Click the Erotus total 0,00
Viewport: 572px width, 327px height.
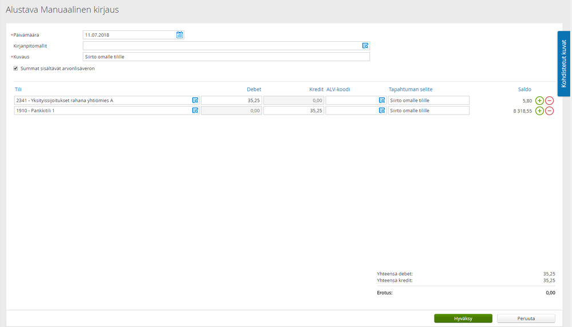click(x=550, y=293)
